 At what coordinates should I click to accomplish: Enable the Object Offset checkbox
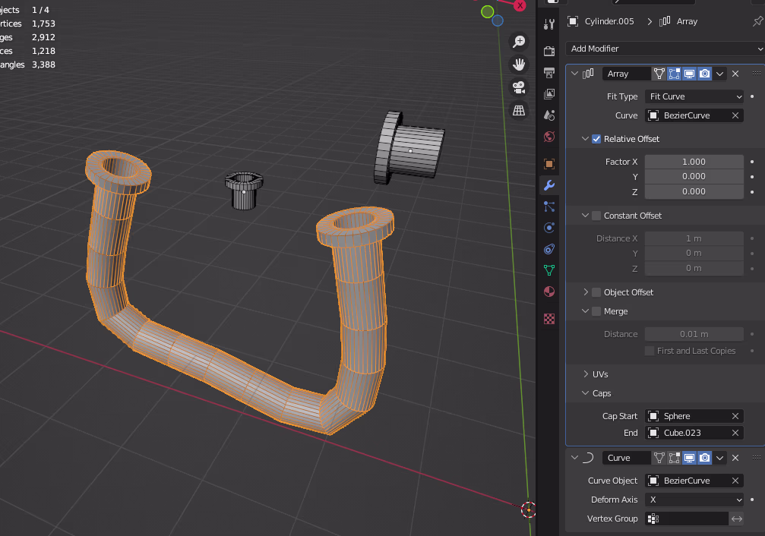[x=596, y=292]
